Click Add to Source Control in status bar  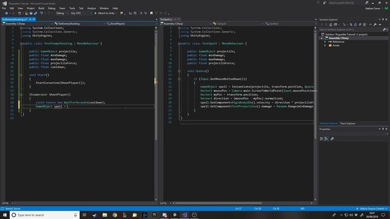pos(372,209)
